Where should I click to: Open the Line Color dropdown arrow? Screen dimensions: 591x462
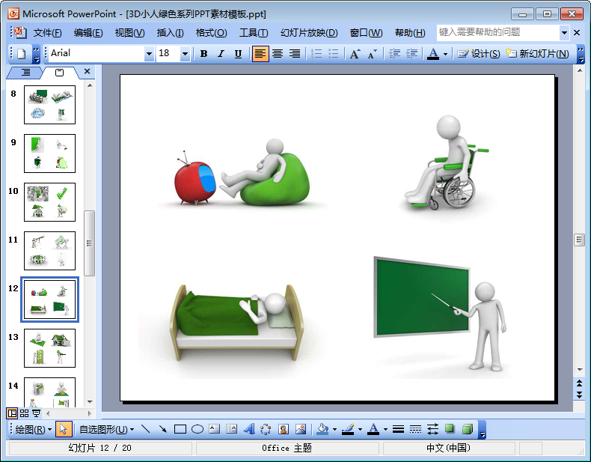point(360,430)
